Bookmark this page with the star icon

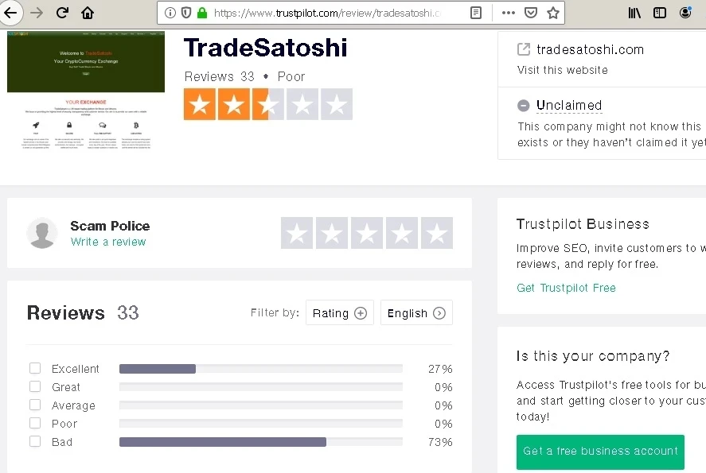(553, 13)
